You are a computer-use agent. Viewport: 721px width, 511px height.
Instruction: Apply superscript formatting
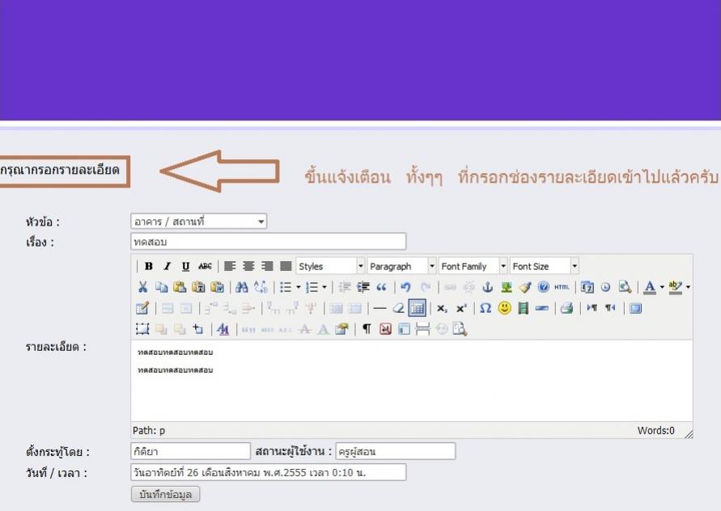click(460, 308)
